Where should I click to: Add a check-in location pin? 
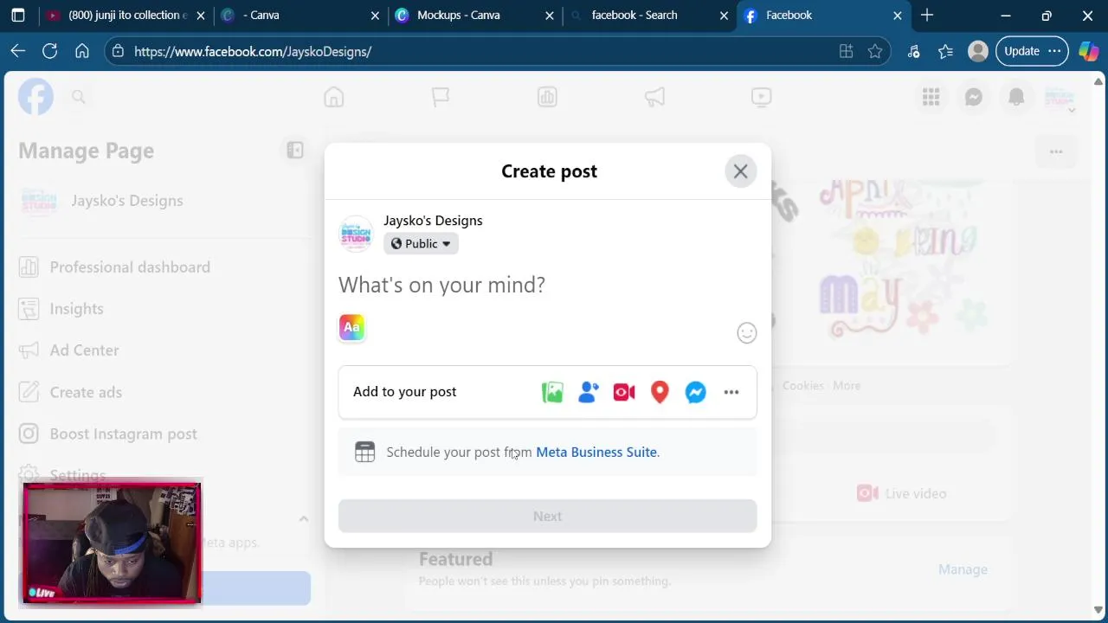660,392
